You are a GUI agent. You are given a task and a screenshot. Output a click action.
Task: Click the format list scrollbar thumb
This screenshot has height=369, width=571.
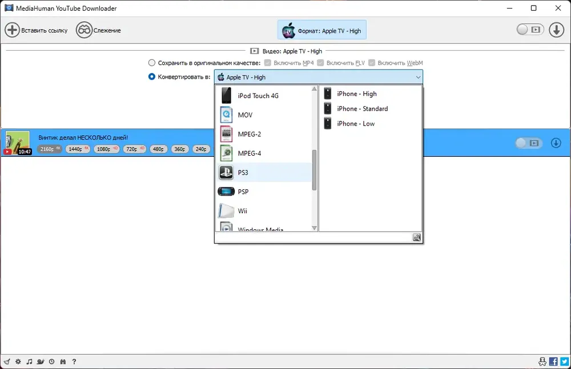(x=314, y=170)
